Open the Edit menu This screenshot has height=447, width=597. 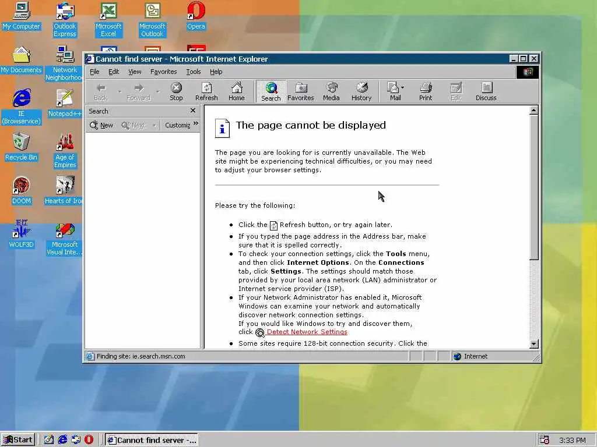114,72
